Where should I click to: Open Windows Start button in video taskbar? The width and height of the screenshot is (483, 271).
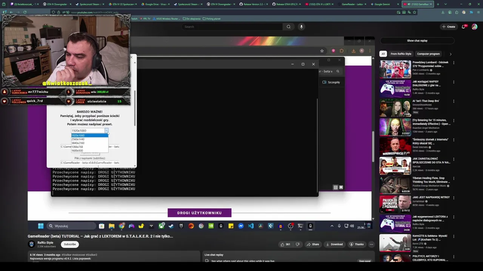(41, 226)
